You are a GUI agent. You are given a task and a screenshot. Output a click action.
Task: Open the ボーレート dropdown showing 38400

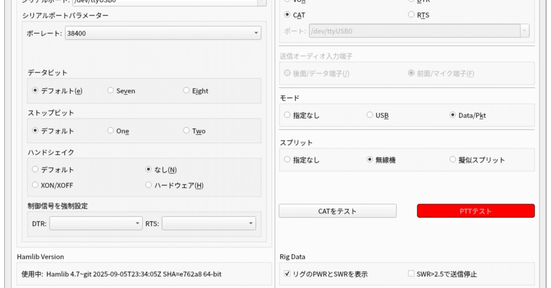(x=163, y=33)
